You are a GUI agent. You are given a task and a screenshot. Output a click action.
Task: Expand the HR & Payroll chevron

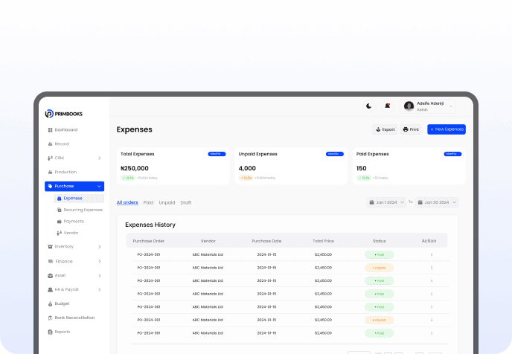tap(100, 290)
